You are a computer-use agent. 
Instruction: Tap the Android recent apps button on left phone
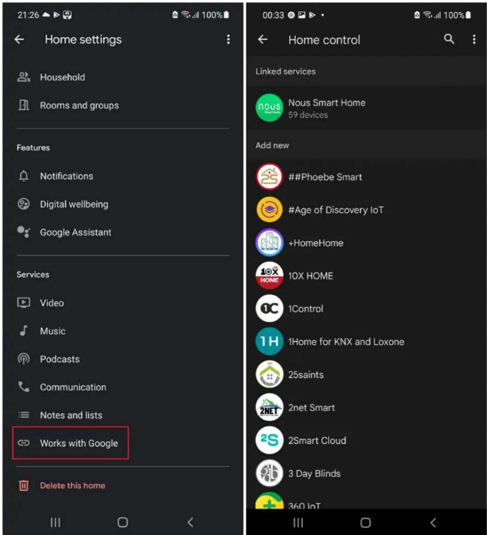[x=55, y=522]
